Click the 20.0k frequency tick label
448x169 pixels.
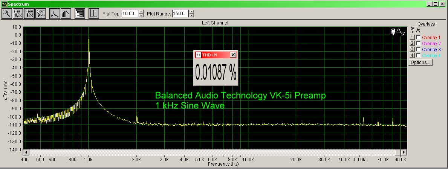pyautogui.click(x=296, y=160)
